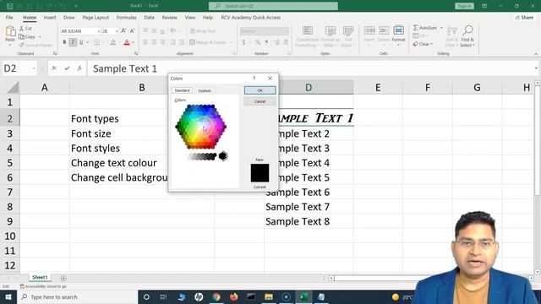This screenshot has width=541, height=304.
Task: Open the Copy dropdown arrow
Action: pos(40,36)
